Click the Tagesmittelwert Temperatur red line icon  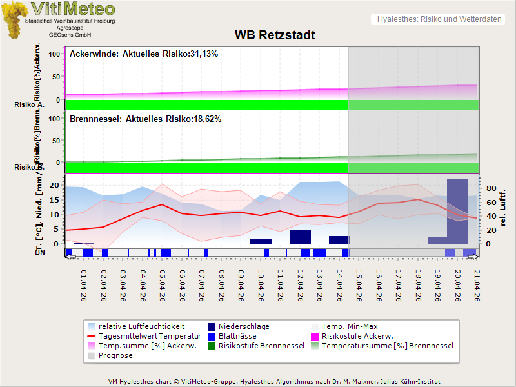click(93, 336)
